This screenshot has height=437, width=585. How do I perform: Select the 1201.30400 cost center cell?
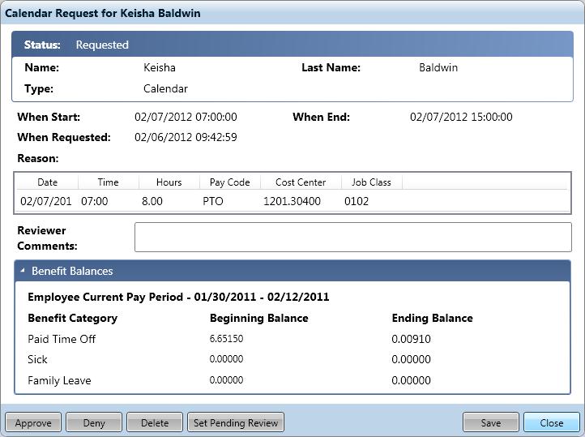coord(292,201)
